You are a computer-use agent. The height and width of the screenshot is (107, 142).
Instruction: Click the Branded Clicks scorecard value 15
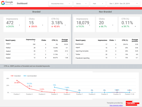pyautogui.click(x=31, y=23)
